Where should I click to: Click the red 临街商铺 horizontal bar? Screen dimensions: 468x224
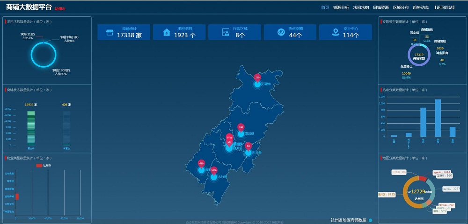[x=17, y=196]
